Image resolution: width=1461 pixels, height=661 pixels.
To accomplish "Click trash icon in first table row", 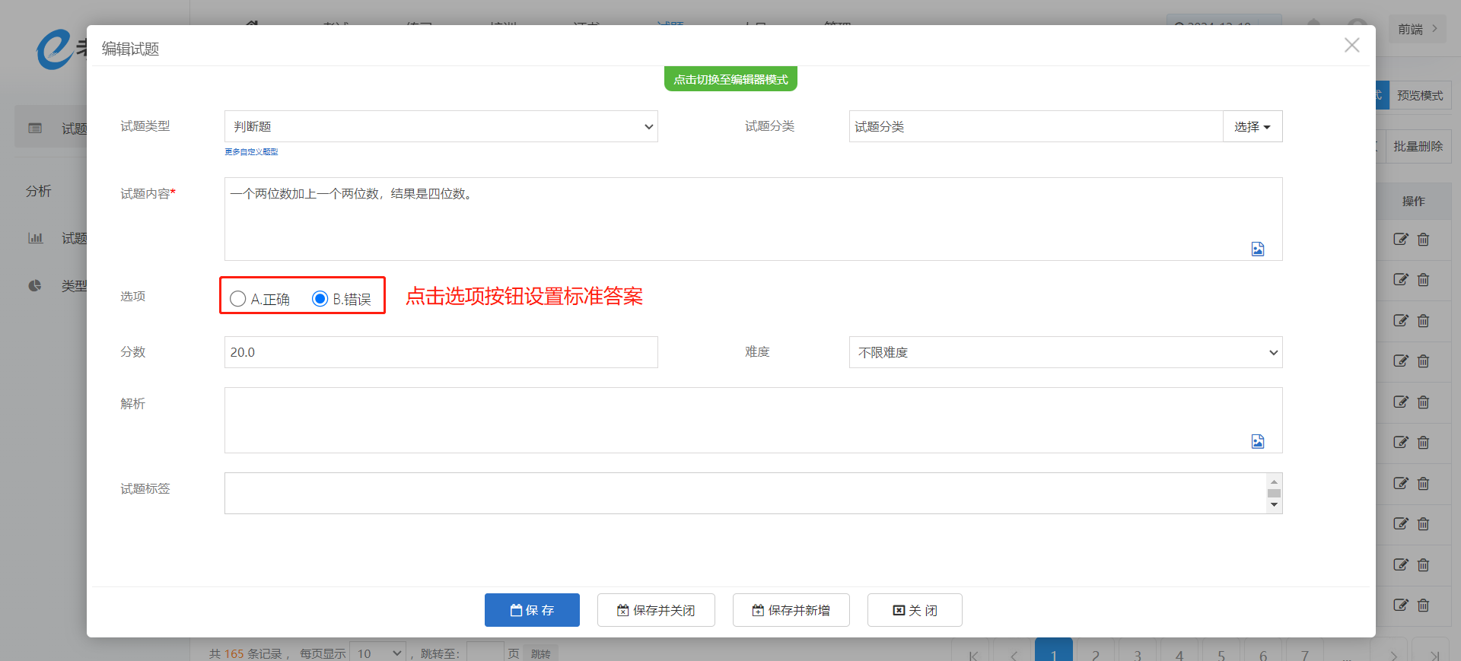I will (x=1423, y=240).
